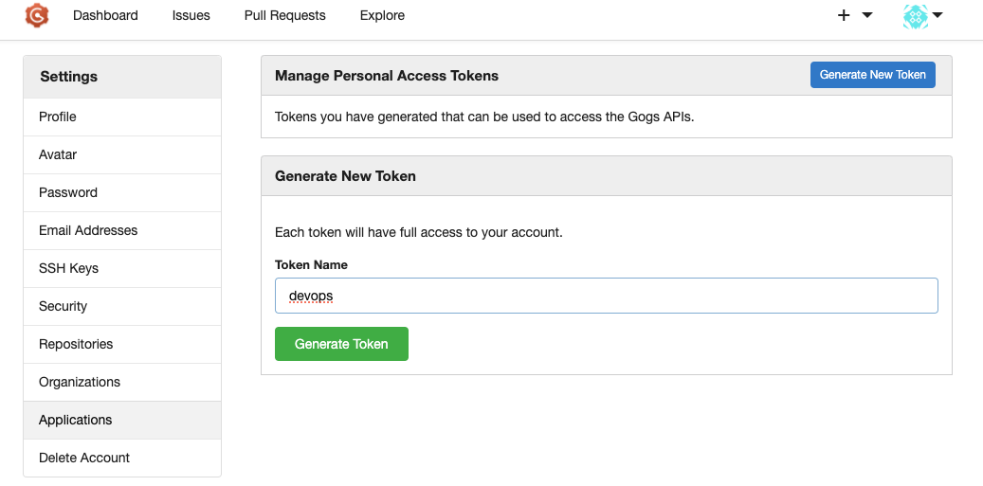The image size is (983, 486).
Task: Click the green Generate Token button
Action: [x=341, y=344]
